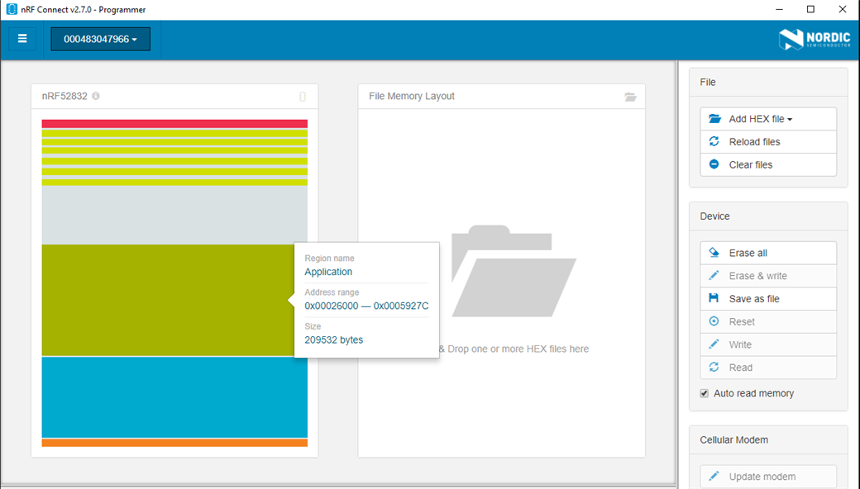Click the Nordic Semiconductor logo
Image resolution: width=860 pixels, height=489 pixels.
[815, 40]
